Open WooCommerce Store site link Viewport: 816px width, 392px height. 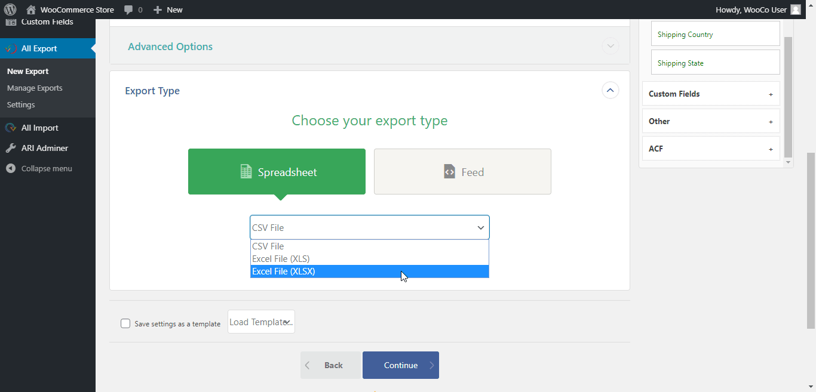[77, 10]
